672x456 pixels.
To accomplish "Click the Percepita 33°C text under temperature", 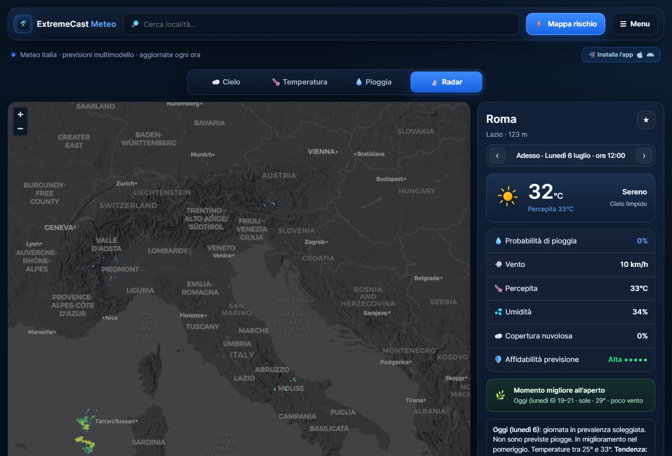I will pyautogui.click(x=551, y=209).
